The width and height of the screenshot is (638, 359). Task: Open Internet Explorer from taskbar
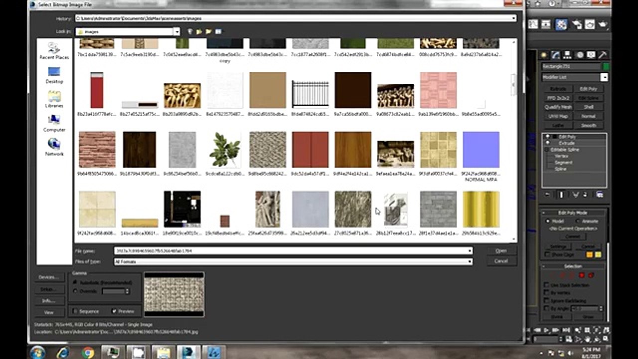[63, 352]
